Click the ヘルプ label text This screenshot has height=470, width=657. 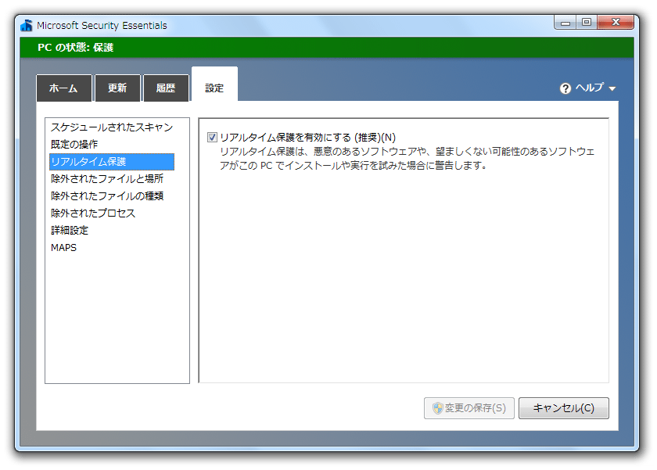590,88
